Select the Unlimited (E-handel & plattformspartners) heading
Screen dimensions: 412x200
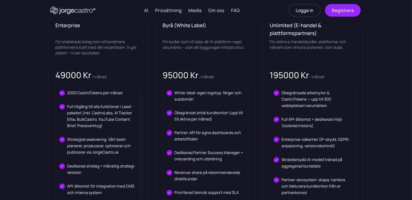[x=295, y=29]
